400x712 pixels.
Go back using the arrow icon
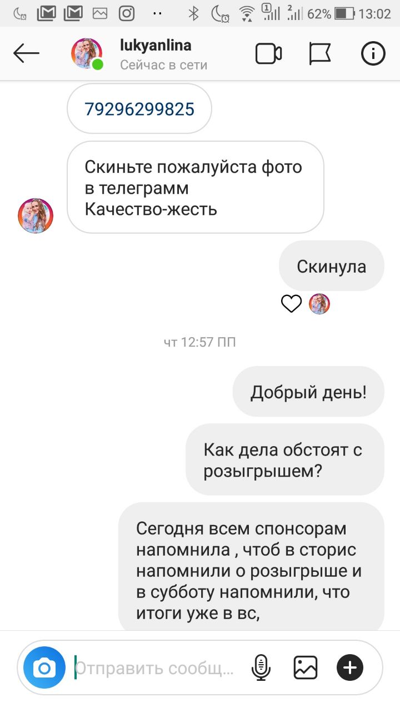pyautogui.click(x=27, y=54)
